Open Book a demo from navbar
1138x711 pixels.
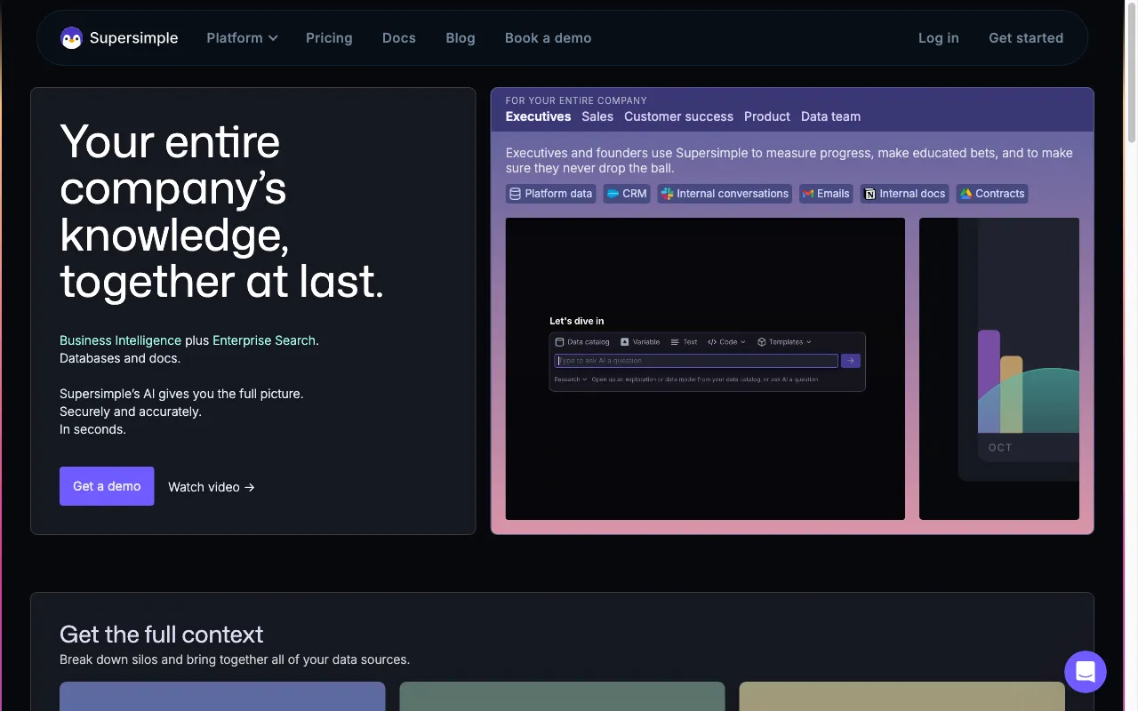(549, 38)
